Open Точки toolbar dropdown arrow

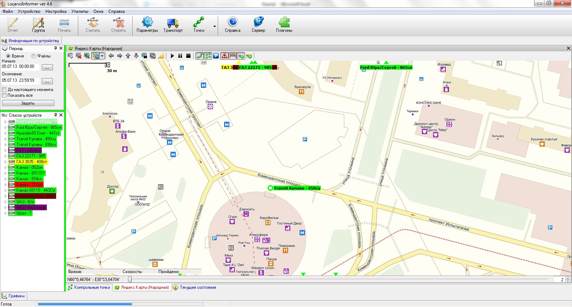[214, 26]
